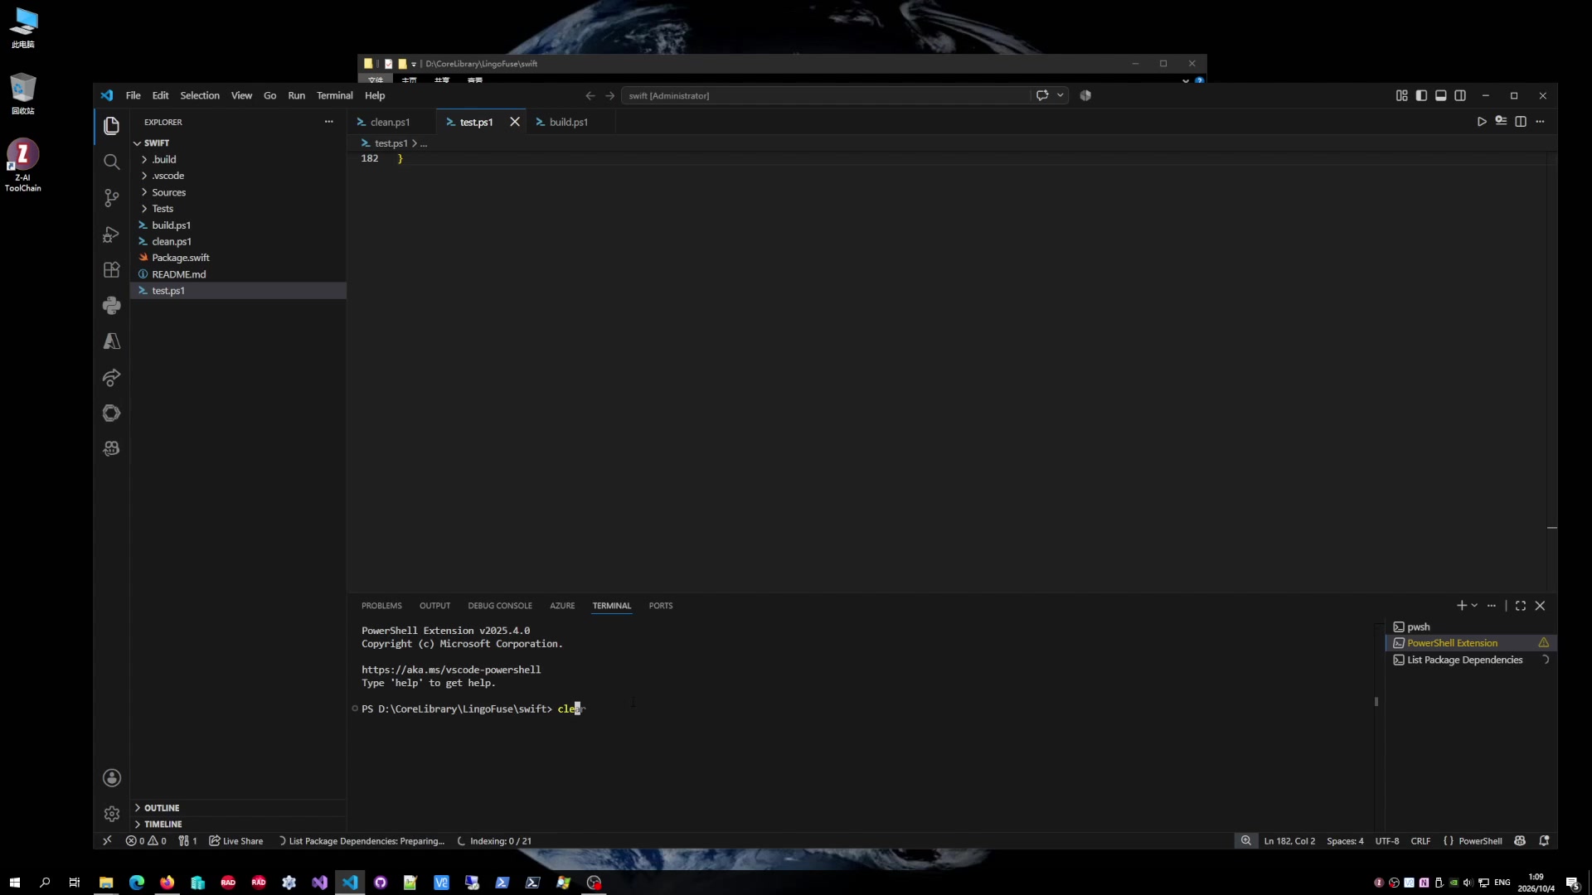Open the new terminal launch profile dropdown
The height and width of the screenshot is (895, 1592).
tap(1474, 606)
